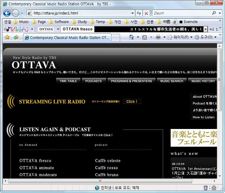
Task: Open the Caffè celeste podcast link
Action: (x=108, y=161)
